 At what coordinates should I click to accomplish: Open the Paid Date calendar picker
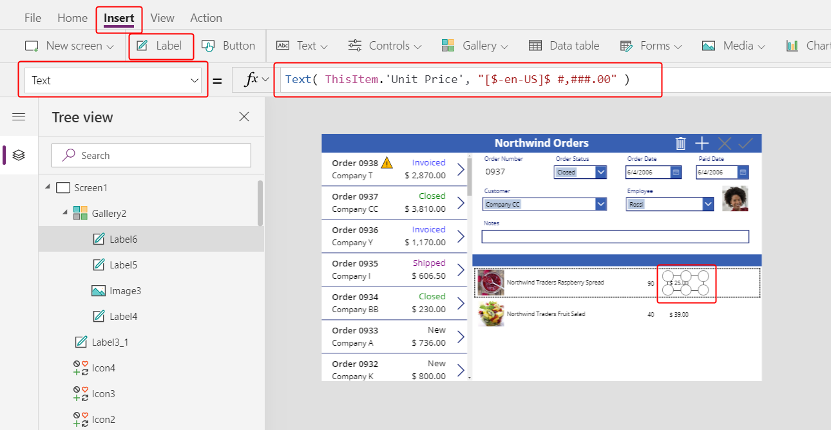click(743, 173)
